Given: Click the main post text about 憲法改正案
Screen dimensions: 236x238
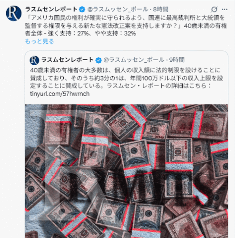Looking at the screenshot, I should pyautogui.click(x=126, y=26).
